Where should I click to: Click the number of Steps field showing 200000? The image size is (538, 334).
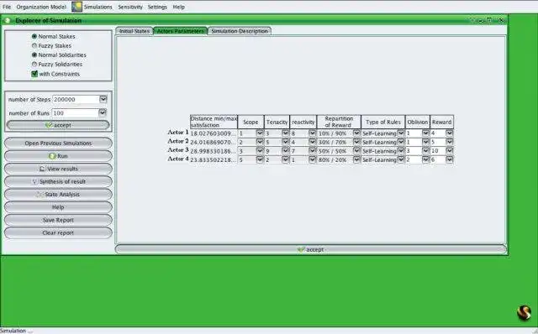pos(76,99)
